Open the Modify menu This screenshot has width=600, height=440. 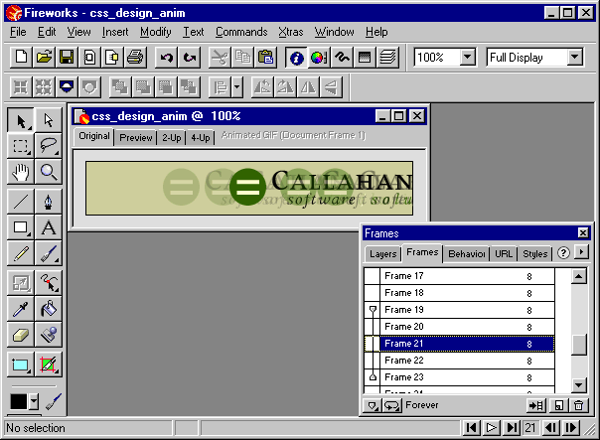[x=155, y=32]
